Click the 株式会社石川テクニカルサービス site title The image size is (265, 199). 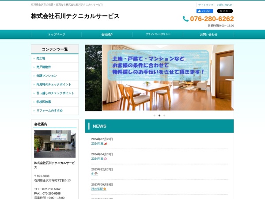tap(75, 16)
